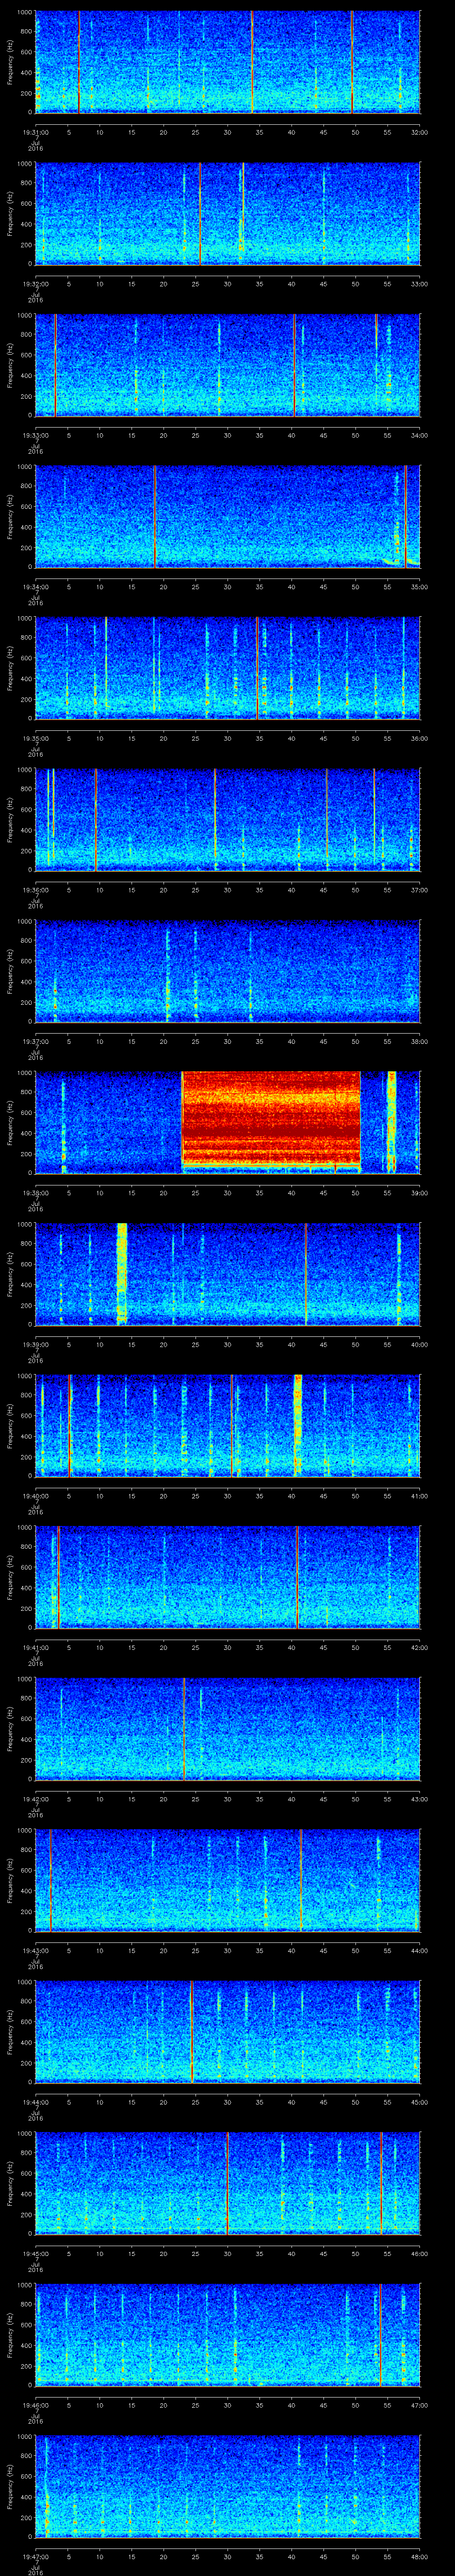Select the spectrogram panel starting at 19:36:00
455x2576 pixels.
coord(227,820)
